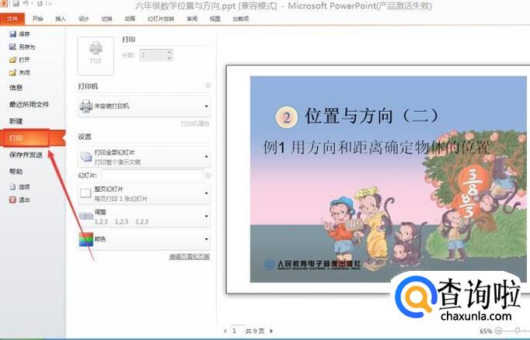The width and height of the screenshot is (530, 340).
Task: Open the 打印全部幻灯片 range dropdown
Action: tap(144, 157)
